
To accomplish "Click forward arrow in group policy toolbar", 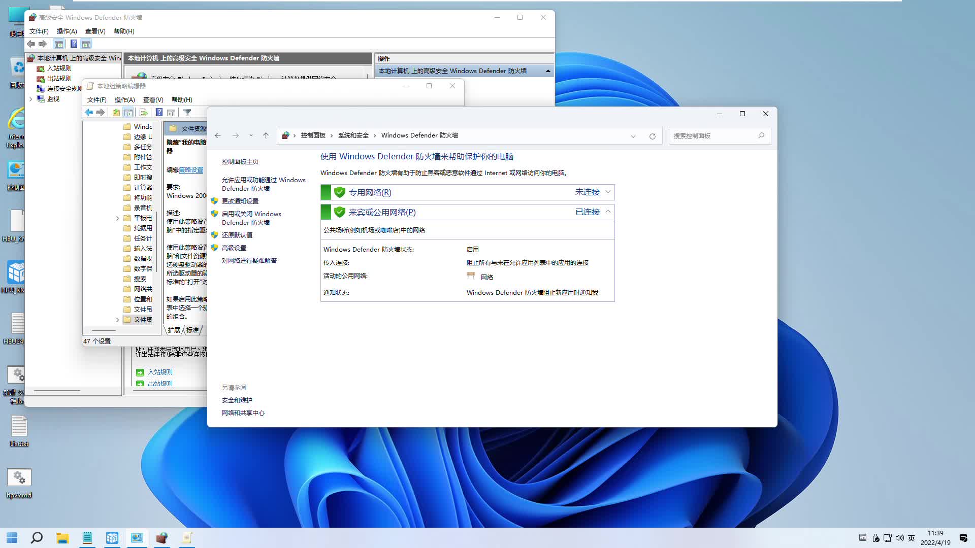I will (x=101, y=113).
